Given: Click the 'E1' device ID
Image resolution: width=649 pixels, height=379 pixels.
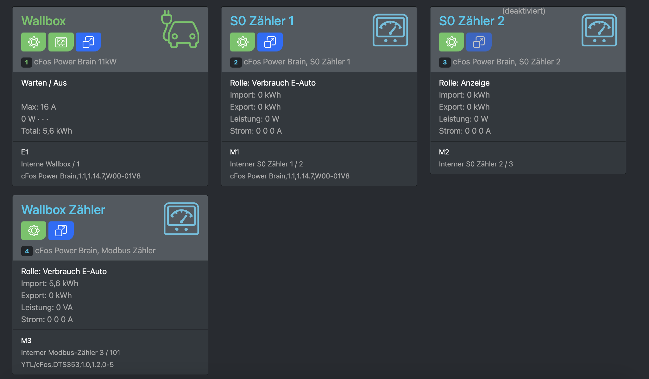Looking at the screenshot, I should pyautogui.click(x=25, y=152).
